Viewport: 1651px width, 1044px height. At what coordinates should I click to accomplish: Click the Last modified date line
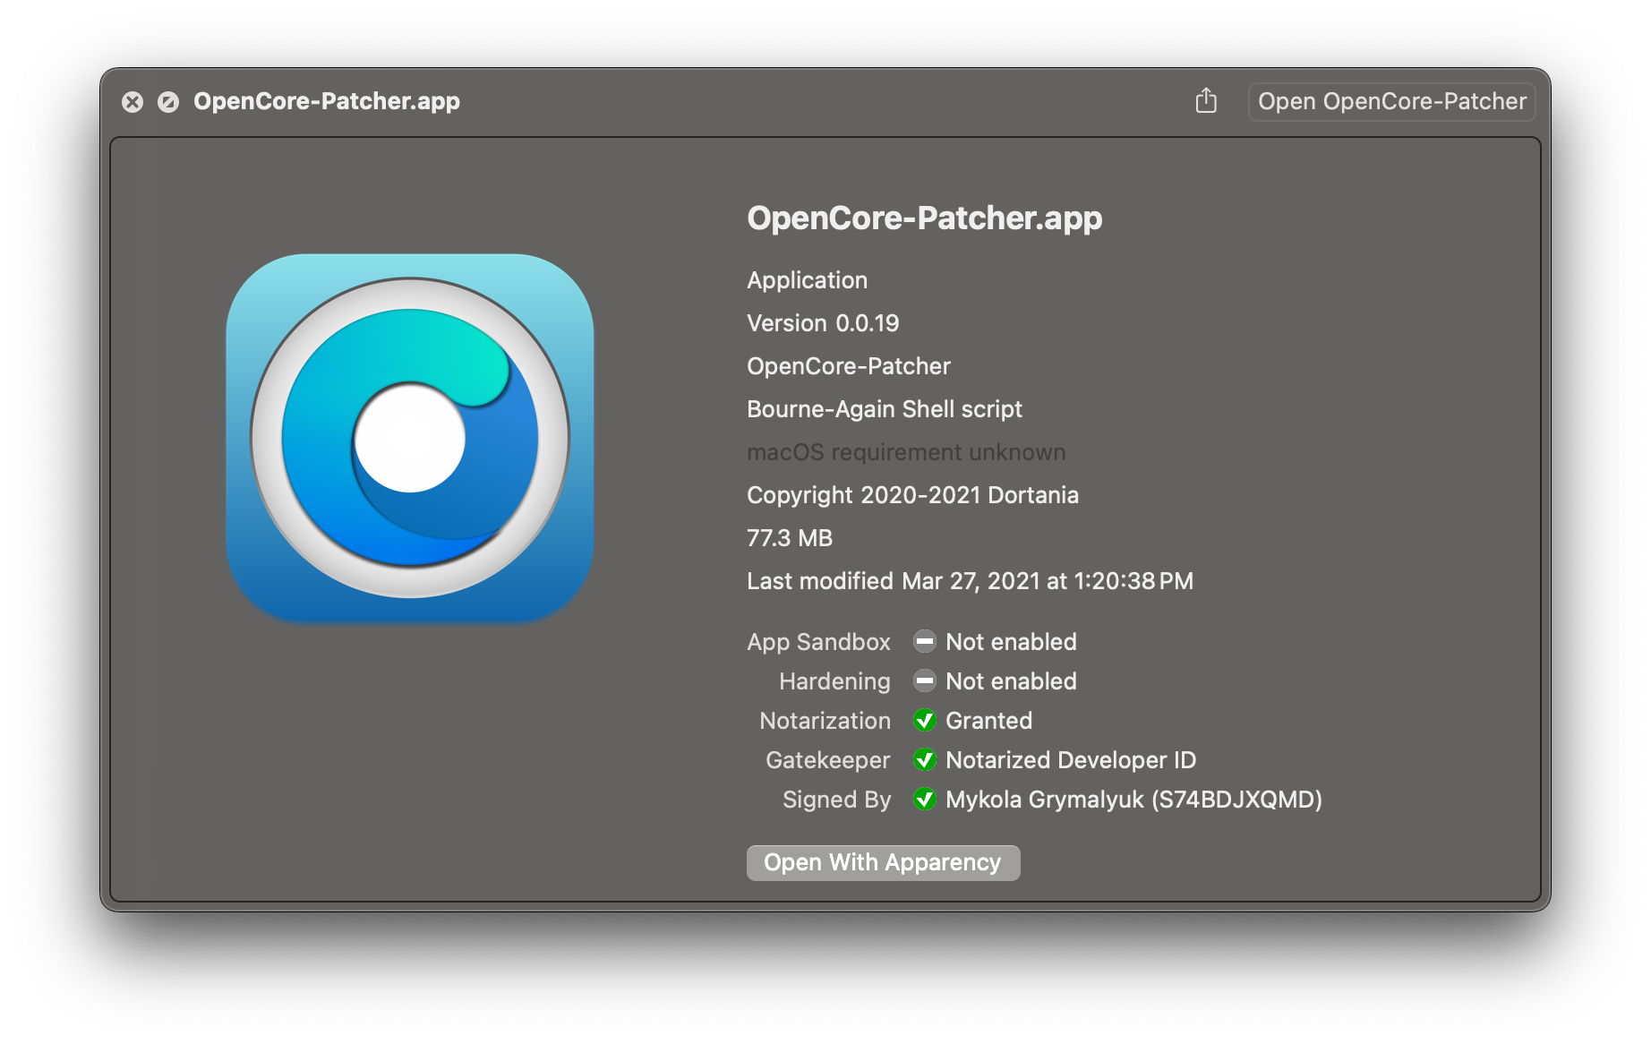970,581
